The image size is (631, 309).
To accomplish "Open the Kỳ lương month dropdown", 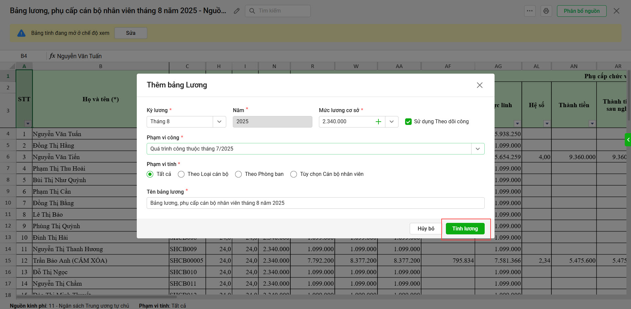I will point(219,122).
